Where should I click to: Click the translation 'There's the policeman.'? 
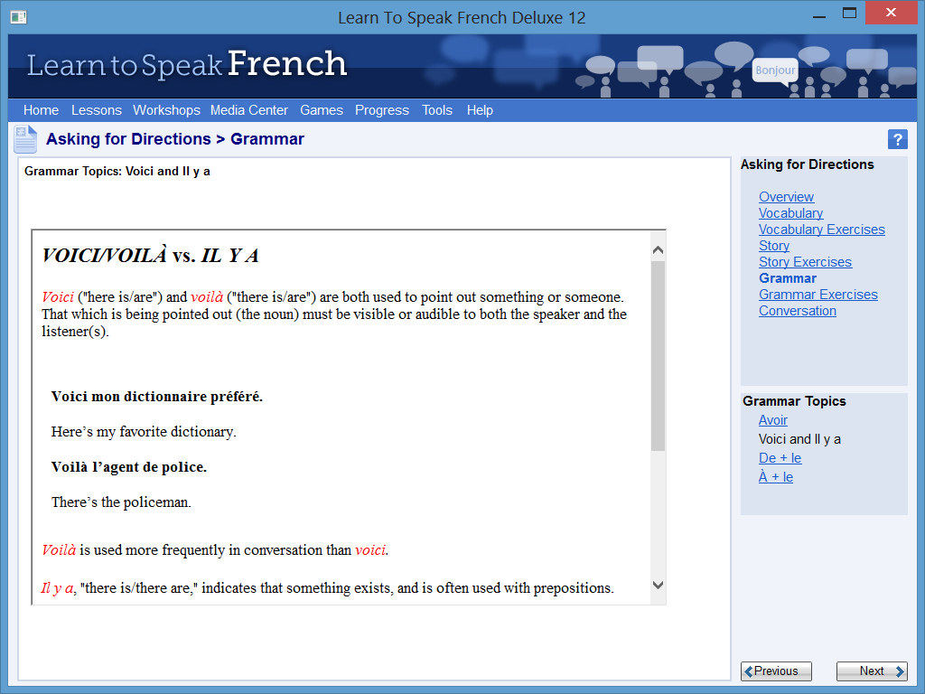pos(122,502)
